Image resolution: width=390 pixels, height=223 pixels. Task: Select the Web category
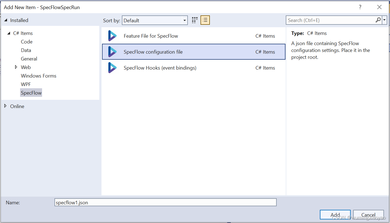click(x=26, y=67)
